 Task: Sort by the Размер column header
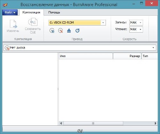[x=127, y=56]
